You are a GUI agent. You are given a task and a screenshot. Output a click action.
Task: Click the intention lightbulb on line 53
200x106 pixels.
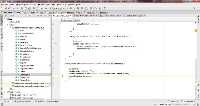tap(63, 75)
